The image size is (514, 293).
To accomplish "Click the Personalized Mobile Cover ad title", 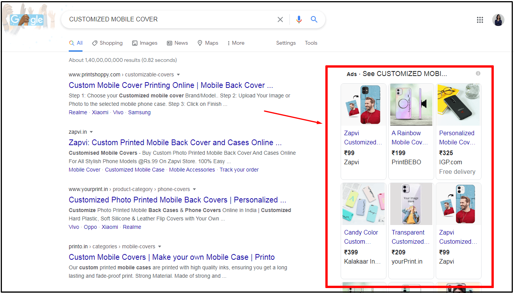I will pyautogui.click(x=457, y=138).
